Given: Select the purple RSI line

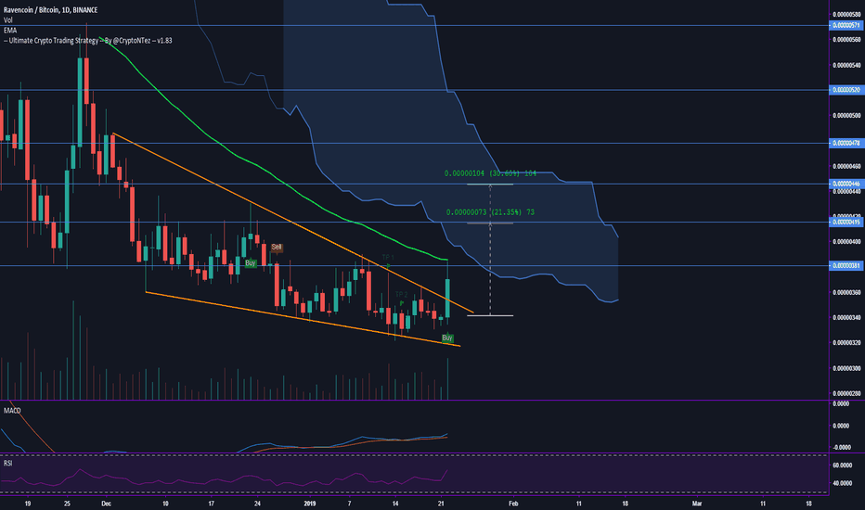Looking at the screenshot, I should click(224, 479).
